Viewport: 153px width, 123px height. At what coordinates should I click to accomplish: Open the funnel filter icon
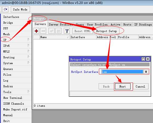pyautogui.click(x=67, y=31)
